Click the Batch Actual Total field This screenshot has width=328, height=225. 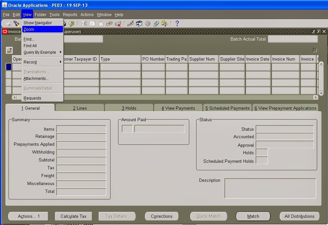[x=293, y=39]
